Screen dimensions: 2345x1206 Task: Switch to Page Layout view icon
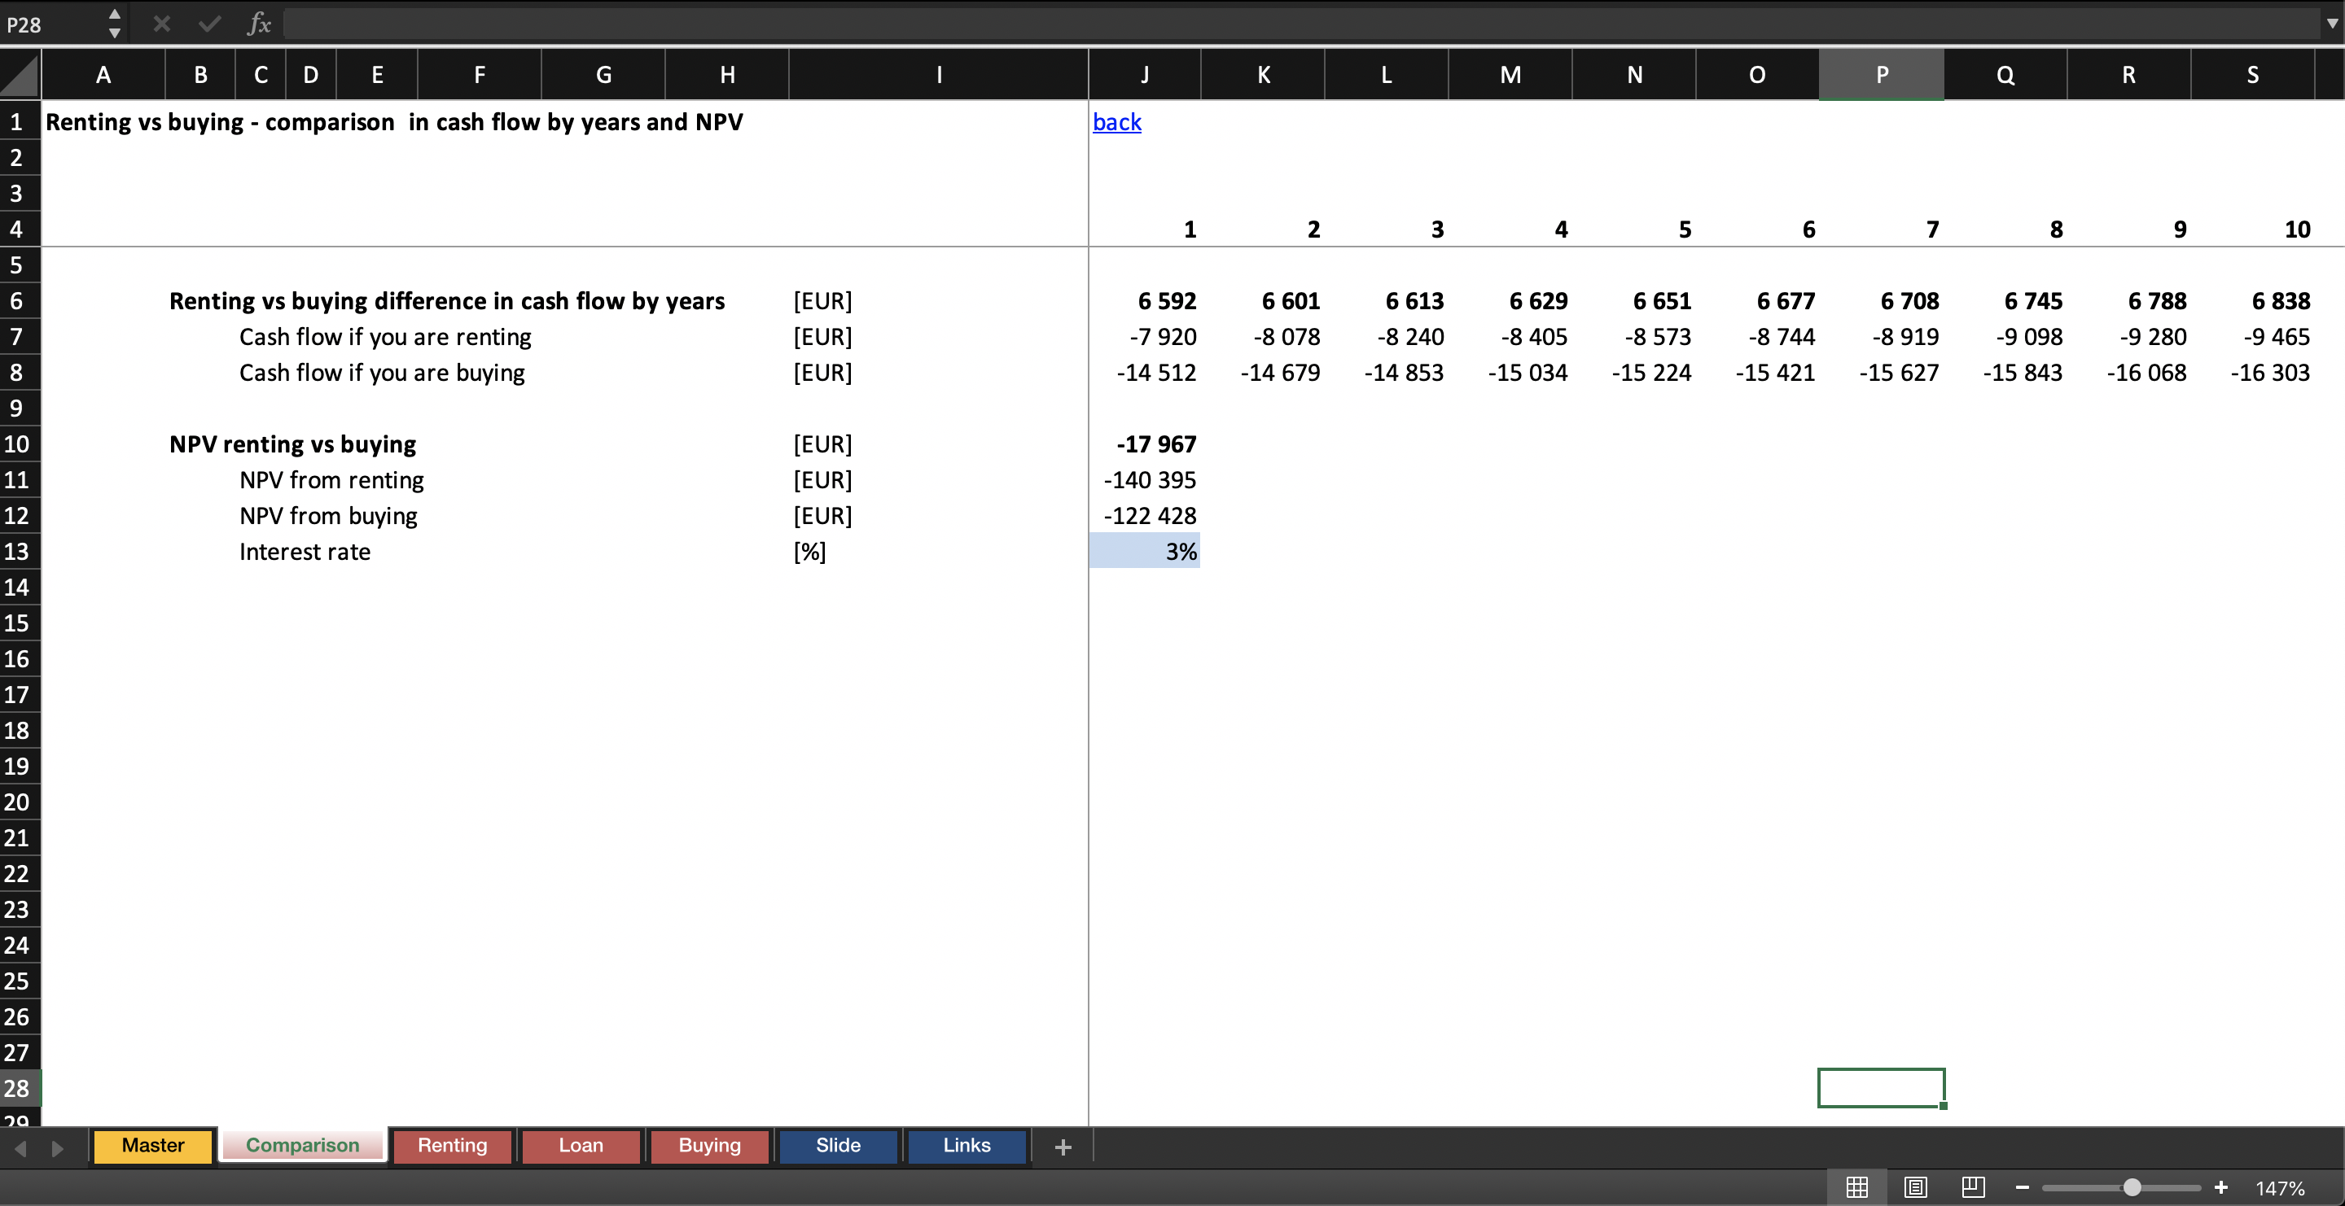point(1915,1187)
